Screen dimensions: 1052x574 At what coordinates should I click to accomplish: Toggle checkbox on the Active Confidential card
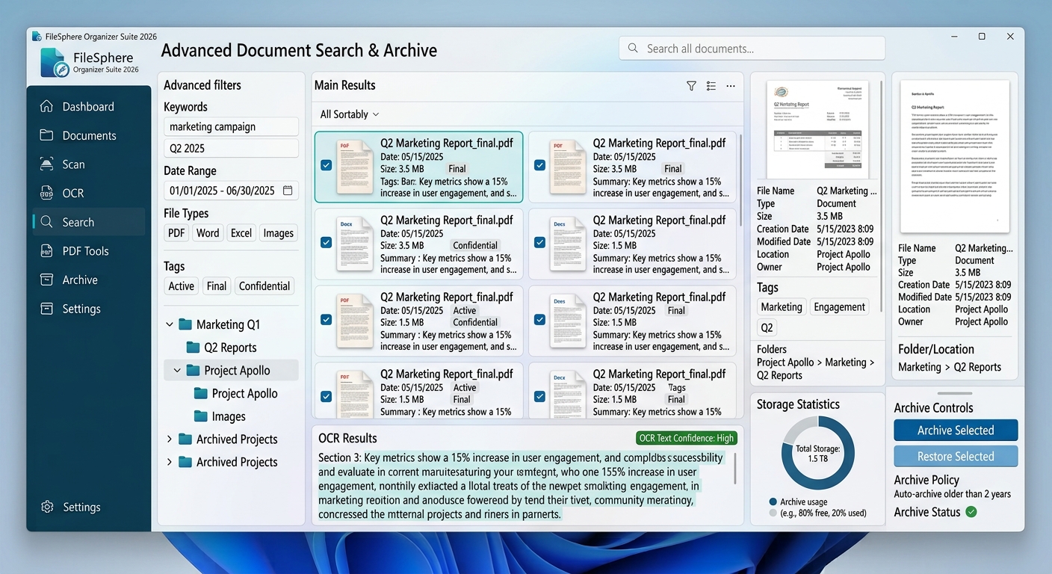(326, 319)
